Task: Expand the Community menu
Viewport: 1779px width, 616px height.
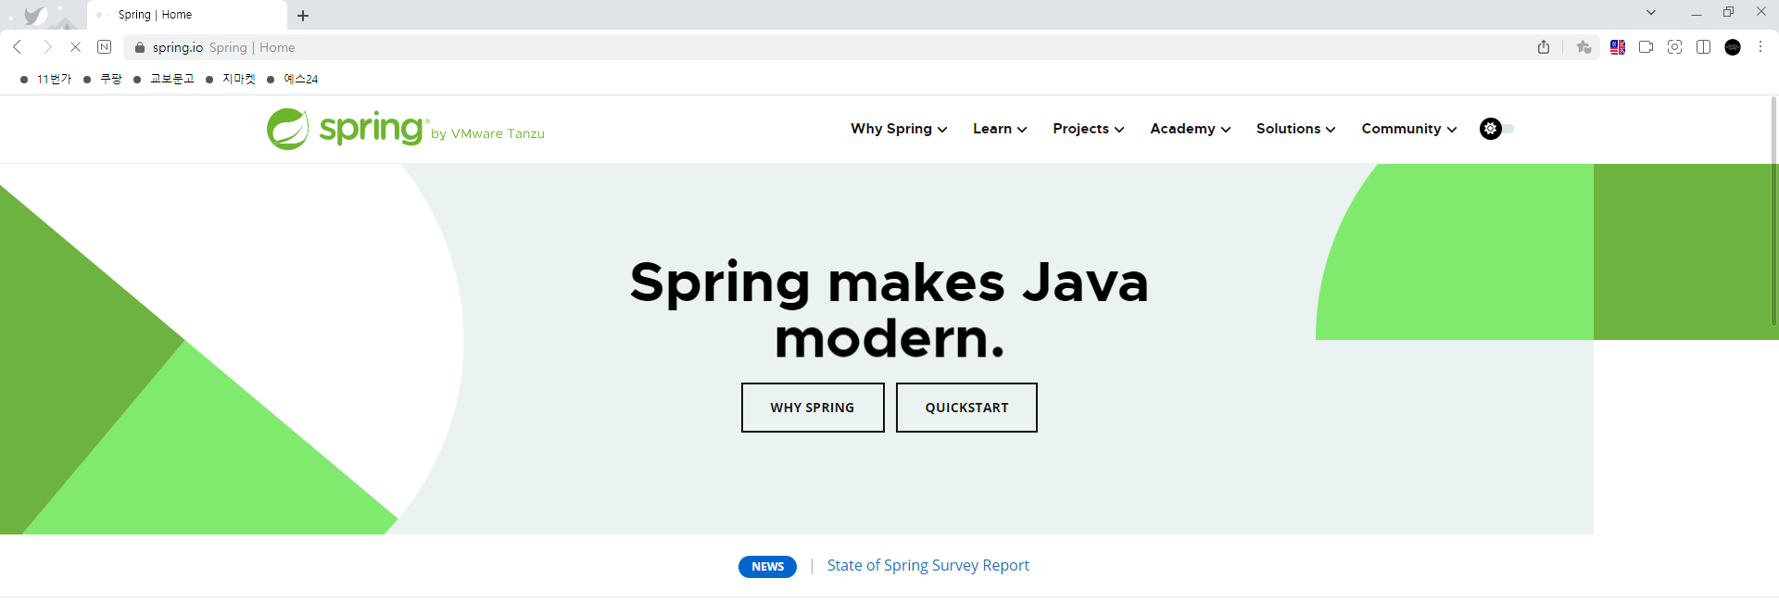Action: coord(1409,129)
